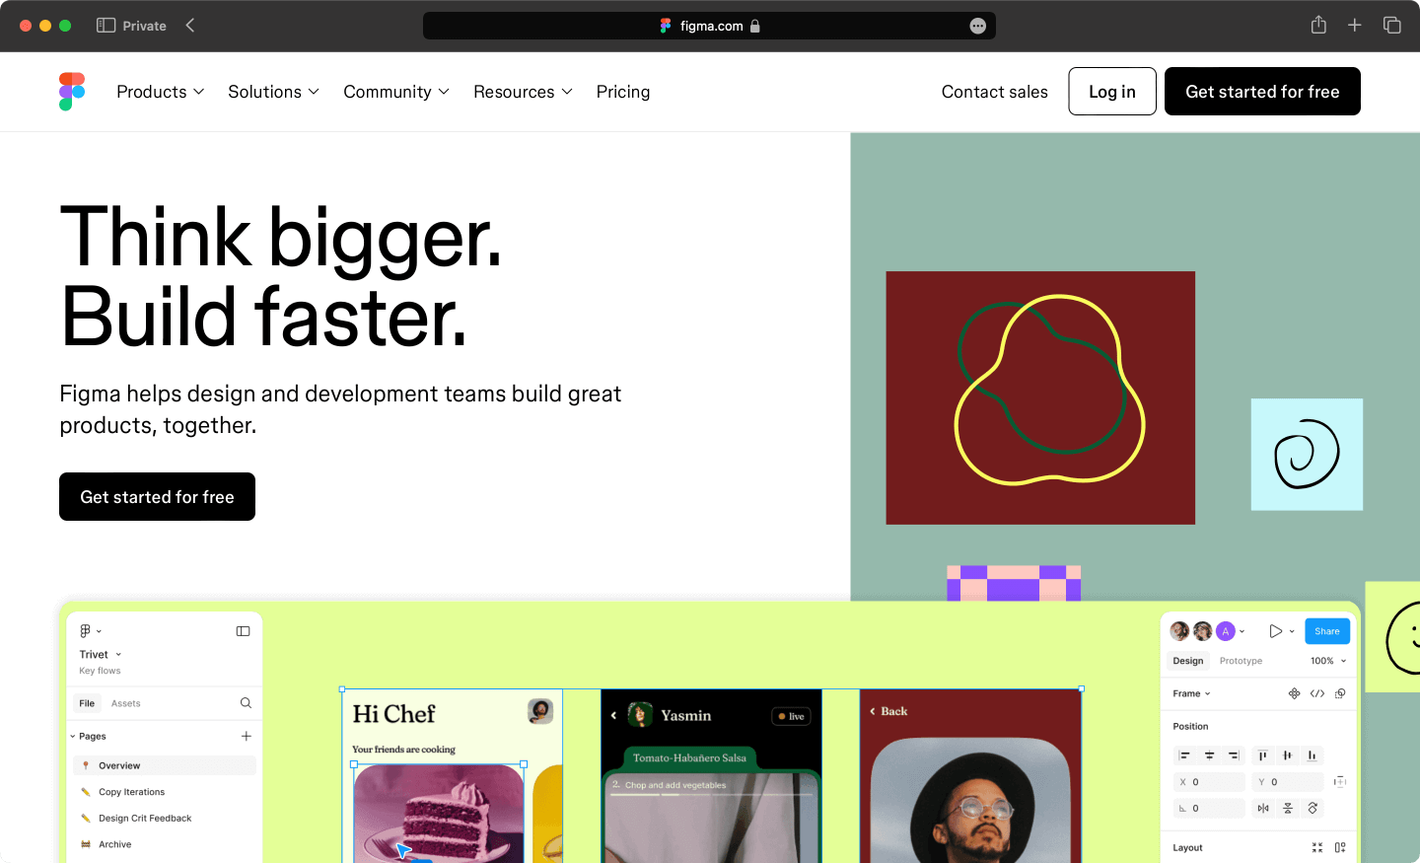1420x863 pixels.
Task: Click the Figma logo in navigation bar
Action: coord(72,92)
